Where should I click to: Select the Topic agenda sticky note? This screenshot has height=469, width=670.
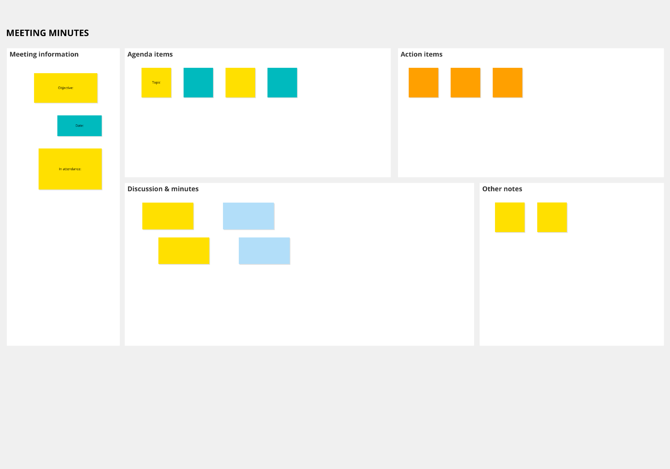point(156,82)
